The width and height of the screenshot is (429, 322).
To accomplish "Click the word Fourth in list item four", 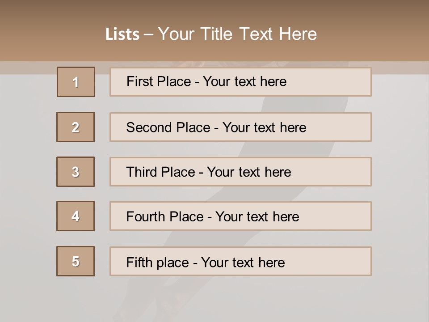I will pos(146,217).
